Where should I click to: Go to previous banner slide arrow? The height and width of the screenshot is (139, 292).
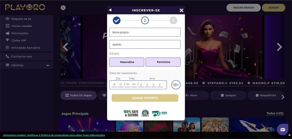point(65,47)
